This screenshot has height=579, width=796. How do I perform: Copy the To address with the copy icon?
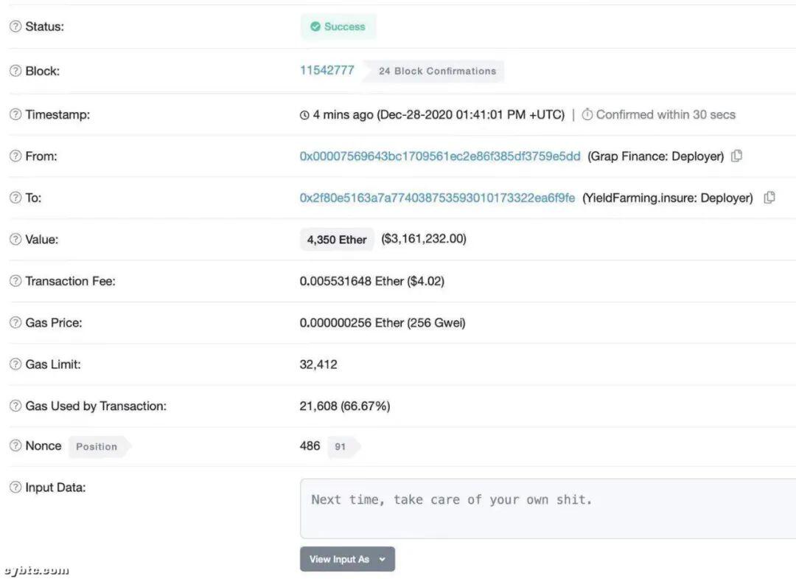[769, 198]
